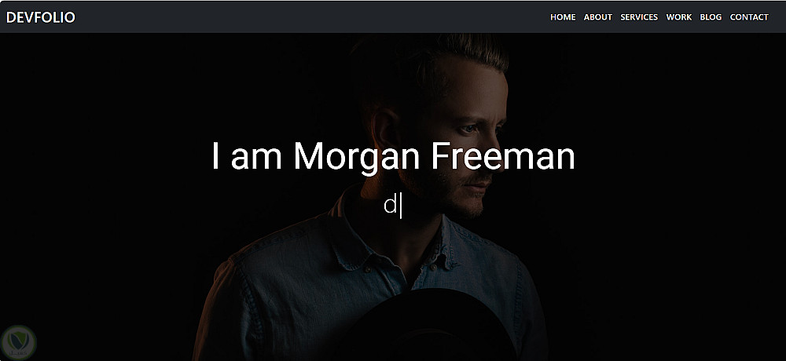Navigate to the CONTACT section

pyautogui.click(x=749, y=17)
